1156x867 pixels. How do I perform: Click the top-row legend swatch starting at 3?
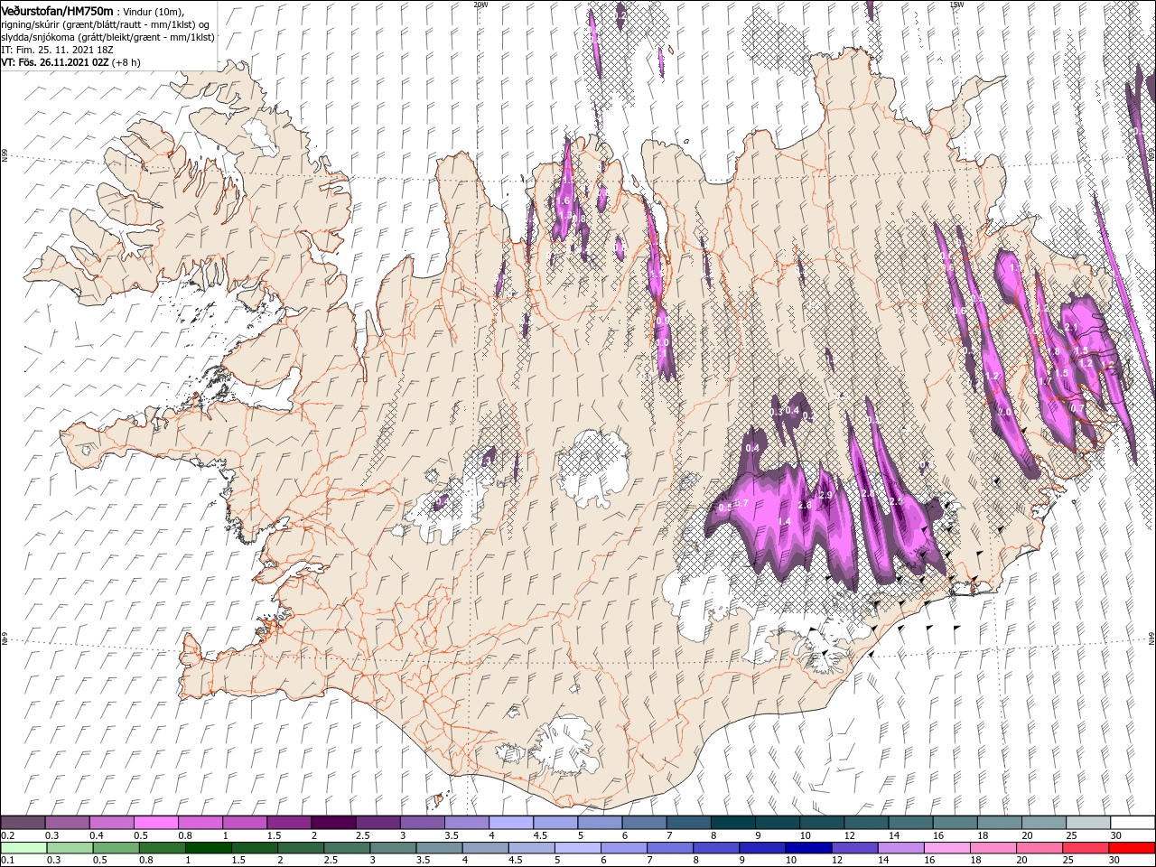click(x=422, y=822)
